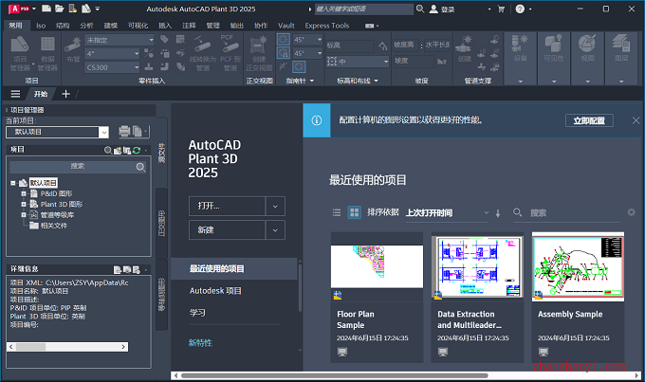Screen dimensions: 645x382
Task: Click the shopping cart icon in title bar
Action: pos(501,9)
